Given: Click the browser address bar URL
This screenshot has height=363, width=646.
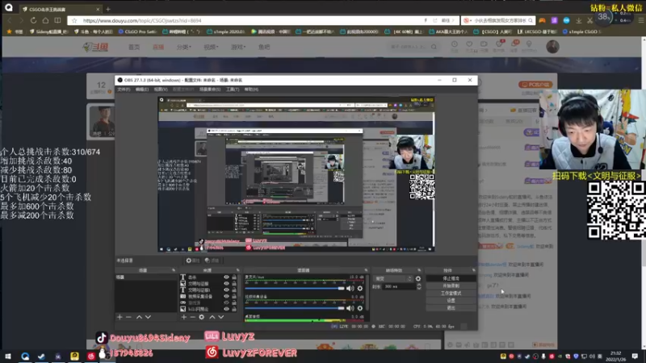Looking at the screenshot, I should pyautogui.click(x=142, y=21).
